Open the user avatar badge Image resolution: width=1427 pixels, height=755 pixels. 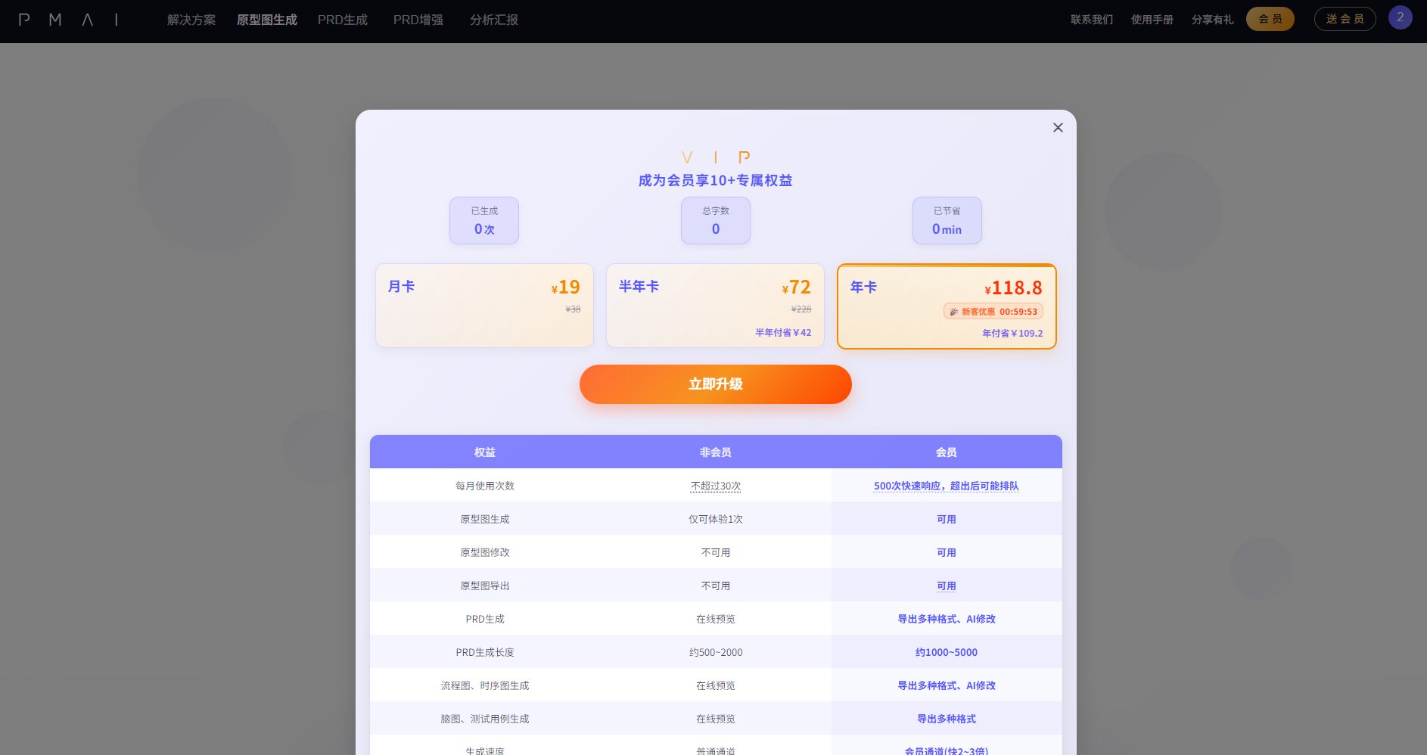pos(1400,17)
